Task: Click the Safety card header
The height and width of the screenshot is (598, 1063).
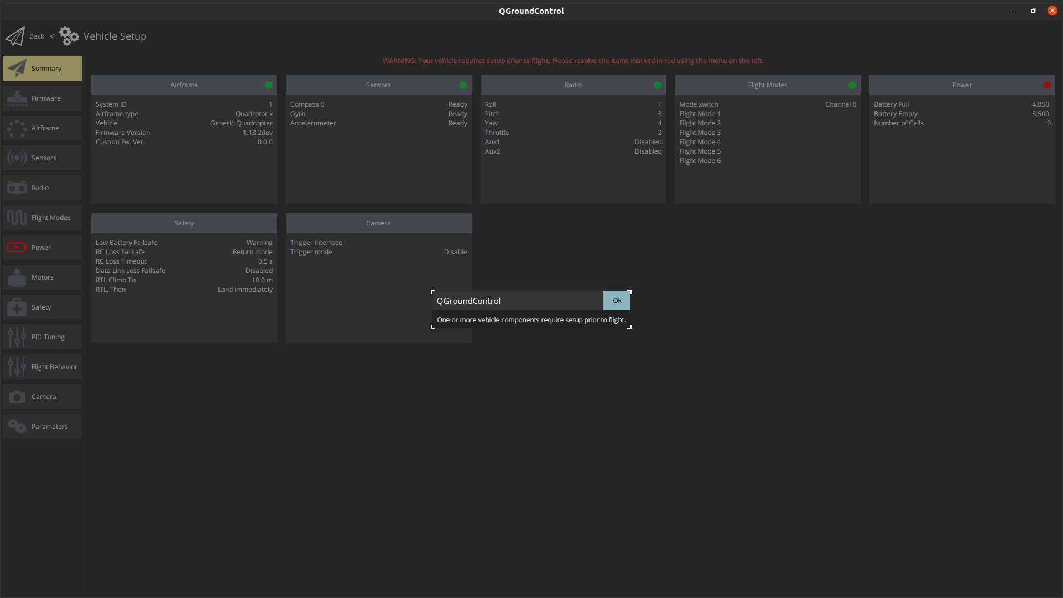Action: click(184, 223)
